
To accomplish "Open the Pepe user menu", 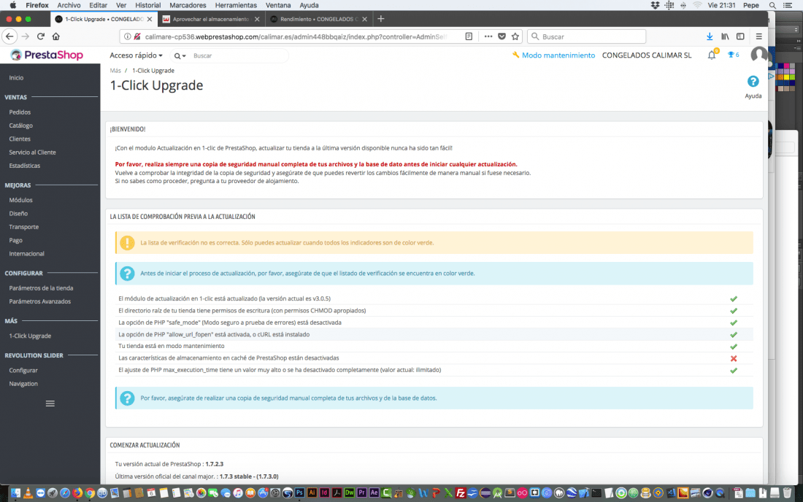I will (750, 5).
